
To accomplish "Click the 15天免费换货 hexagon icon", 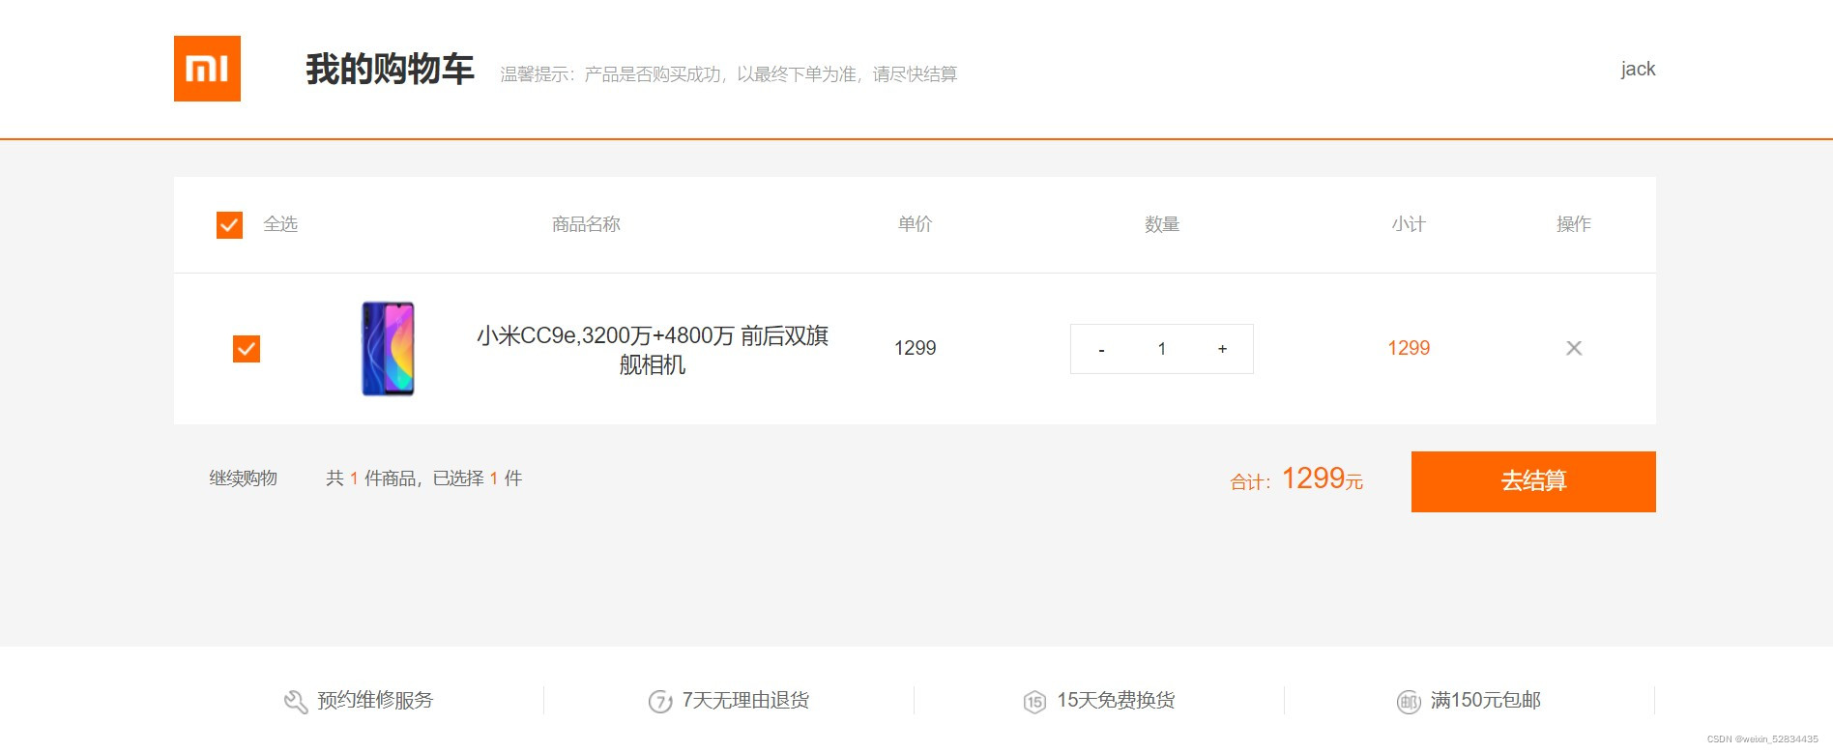I will [x=1034, y=702].
